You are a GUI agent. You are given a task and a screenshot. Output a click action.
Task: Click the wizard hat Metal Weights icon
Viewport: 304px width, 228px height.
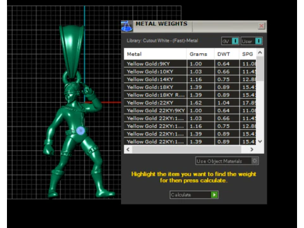[127, 27]
